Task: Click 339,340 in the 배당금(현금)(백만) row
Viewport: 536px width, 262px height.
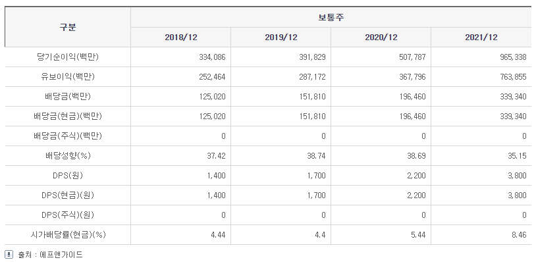Action: 513,117
